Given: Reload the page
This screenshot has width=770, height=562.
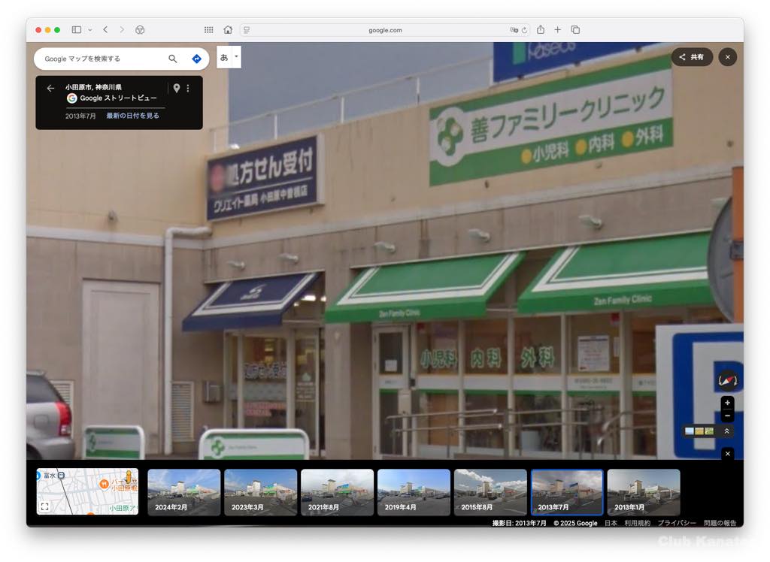Looking at the screenshot, I should click(524, 30).
